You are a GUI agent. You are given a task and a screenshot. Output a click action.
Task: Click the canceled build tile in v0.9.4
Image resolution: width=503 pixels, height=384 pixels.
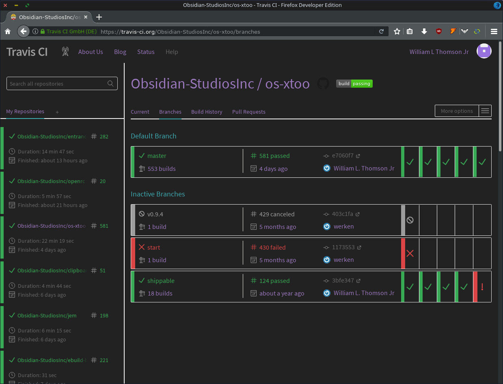pyautogui.click(x=410, y=220)
